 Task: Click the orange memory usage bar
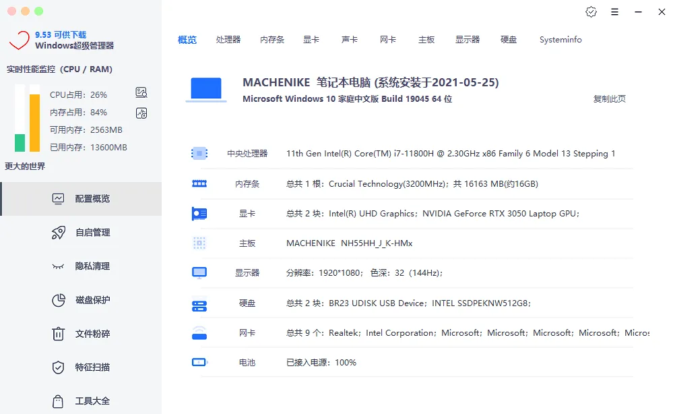tap(35, 123)
